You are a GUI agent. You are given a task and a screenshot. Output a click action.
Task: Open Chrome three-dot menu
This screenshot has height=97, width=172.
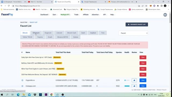[169, 6]
